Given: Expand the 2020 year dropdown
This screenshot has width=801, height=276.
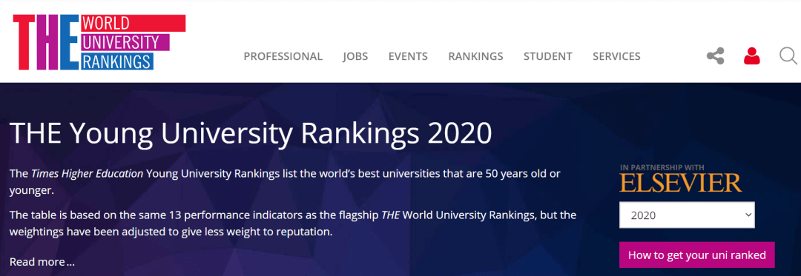Looking at the screenshot, I should click(x=687, y=215).
